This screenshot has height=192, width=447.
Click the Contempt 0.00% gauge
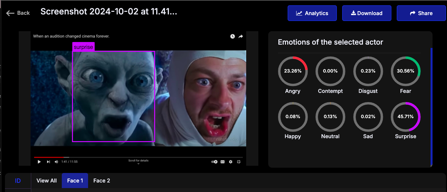pos(330,71)
